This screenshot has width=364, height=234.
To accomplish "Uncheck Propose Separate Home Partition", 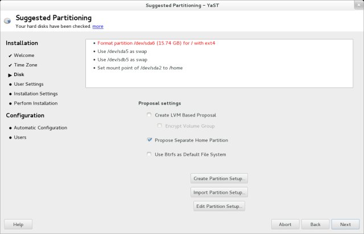I will coord(150,140).
